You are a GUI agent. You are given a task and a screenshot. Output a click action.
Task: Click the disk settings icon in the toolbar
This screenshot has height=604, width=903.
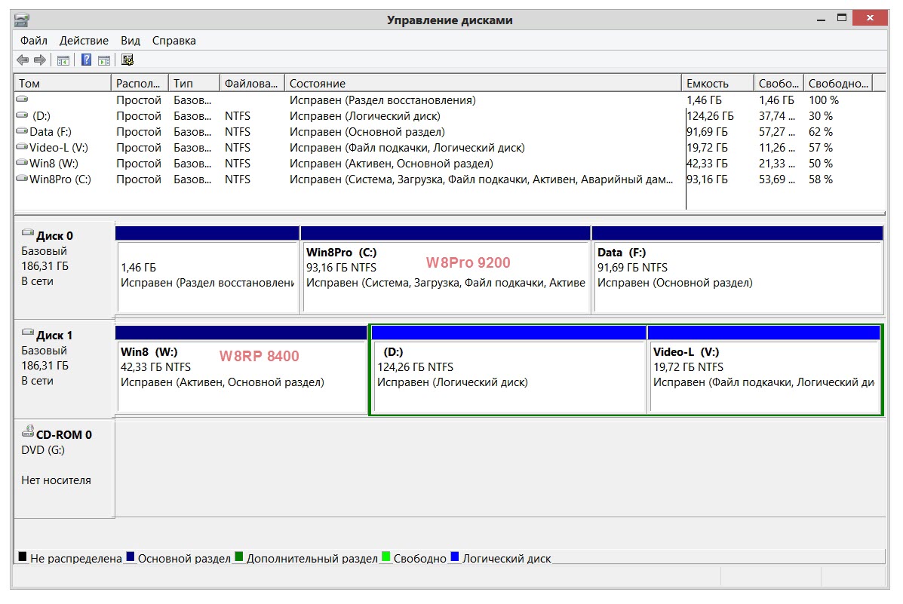click(x=127, y=60)
